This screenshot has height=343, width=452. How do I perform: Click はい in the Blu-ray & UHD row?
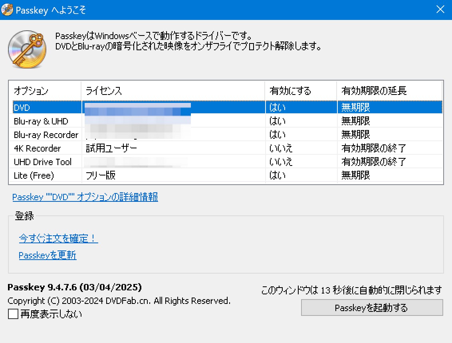coord(278,121)
